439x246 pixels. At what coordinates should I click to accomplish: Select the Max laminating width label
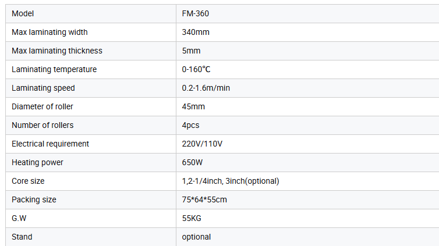[x=49, y=32]
